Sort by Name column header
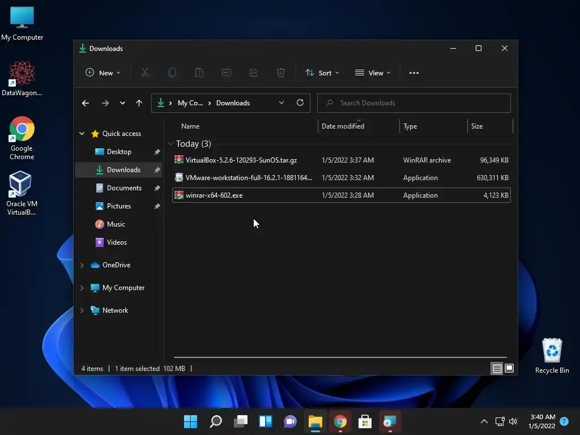The image size is (580, 435). (245, 126)
